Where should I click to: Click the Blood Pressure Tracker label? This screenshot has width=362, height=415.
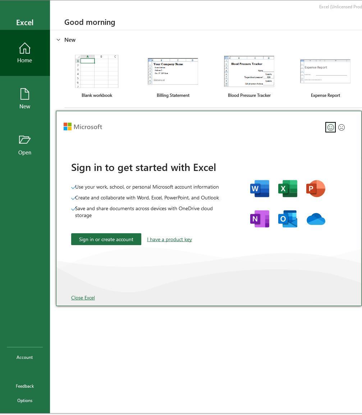pyautogui.click(x=249, y=95)
